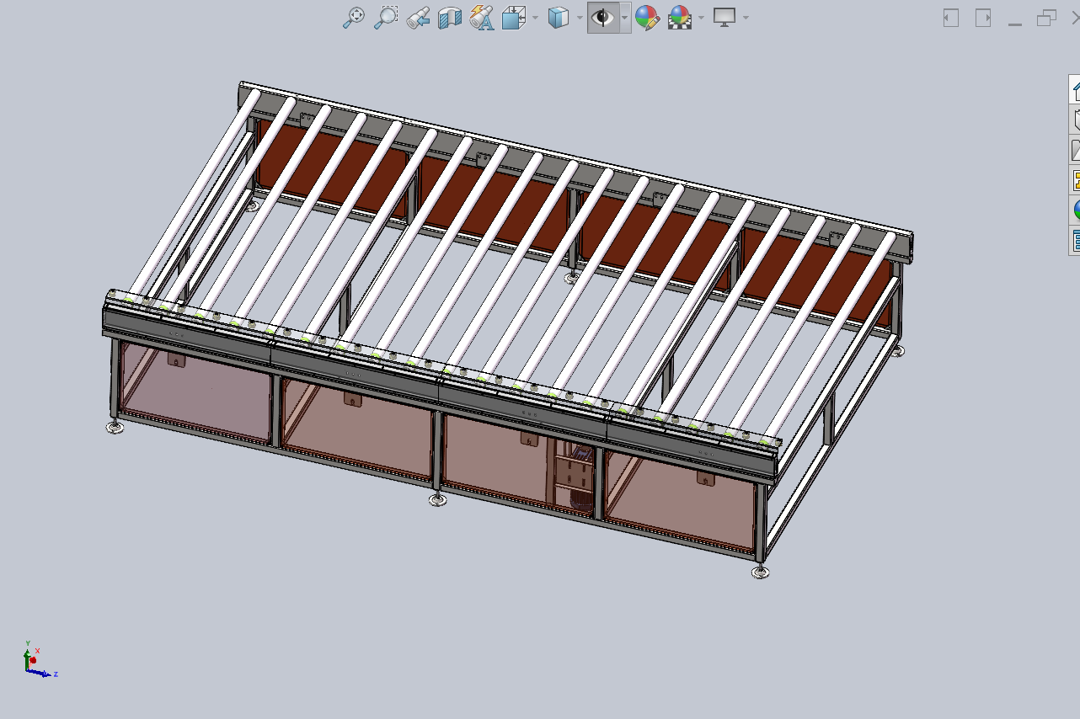The width and height of the screenshot is (1080, 719).
Task: Click the Edit Appearance color ball
Action: (x=647, y=18)
